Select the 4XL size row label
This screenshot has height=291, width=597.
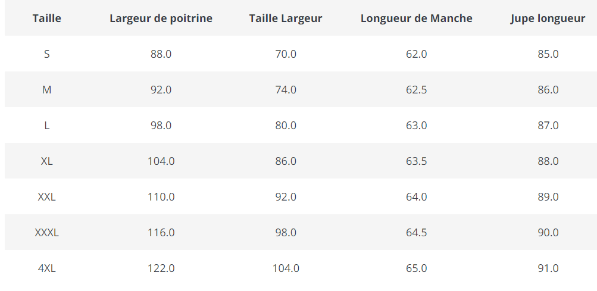[x=47, y=268]
